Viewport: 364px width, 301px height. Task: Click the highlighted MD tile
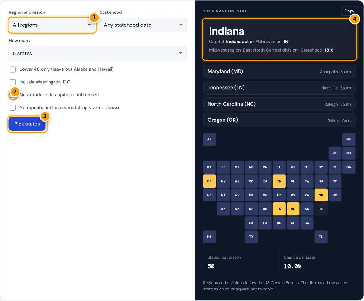point(321,195)
